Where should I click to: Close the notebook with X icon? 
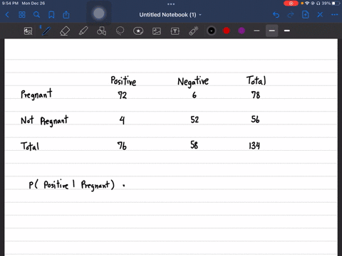320,15
